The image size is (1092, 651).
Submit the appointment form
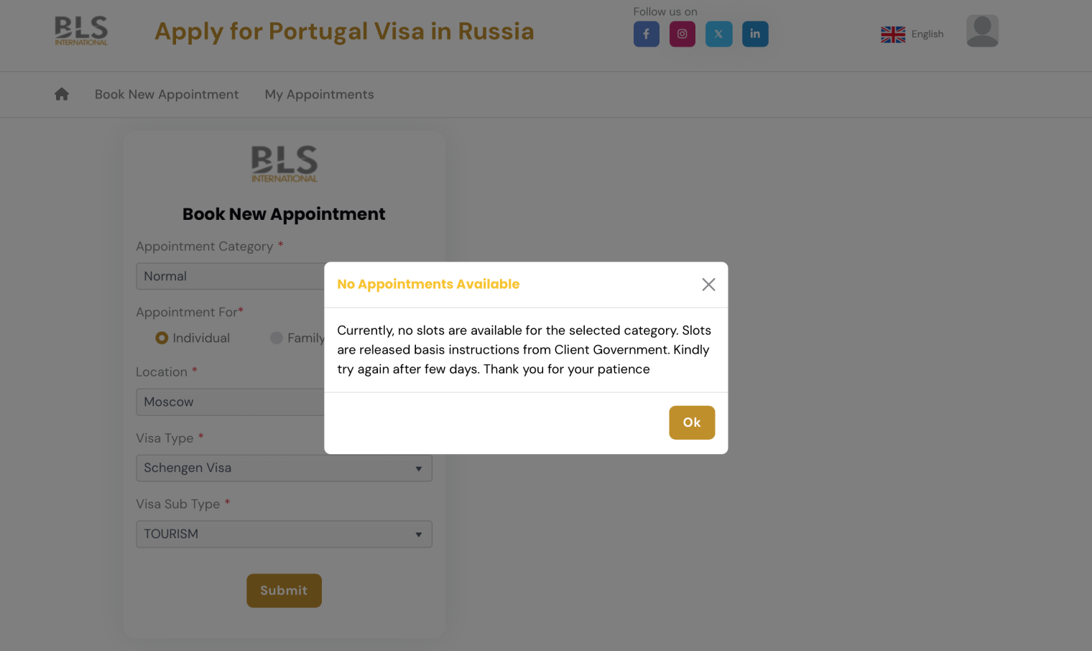(284, 591)
